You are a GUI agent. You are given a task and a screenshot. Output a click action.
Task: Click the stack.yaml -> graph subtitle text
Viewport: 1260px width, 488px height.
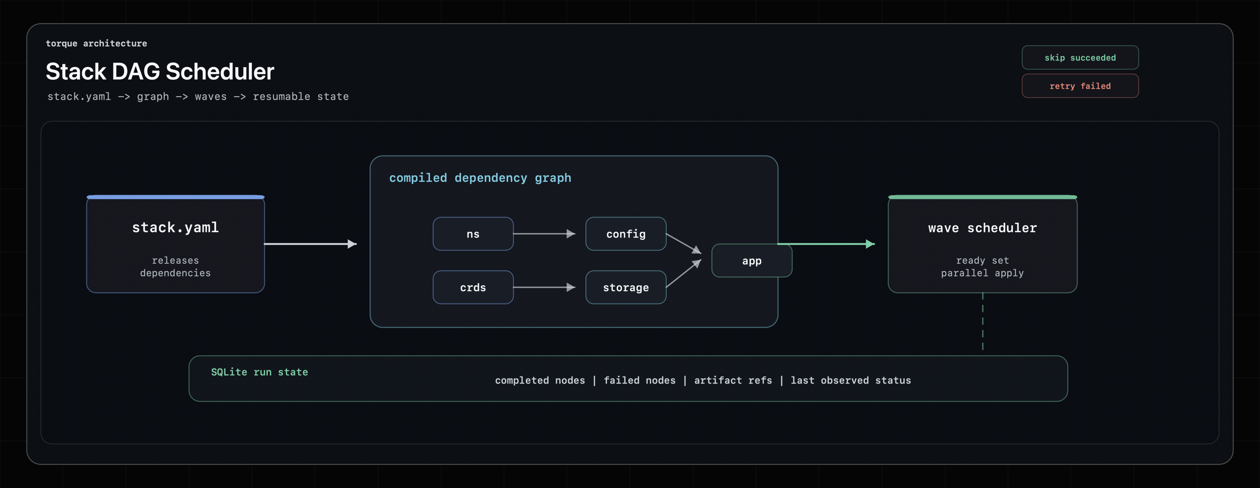click(198, 96)
